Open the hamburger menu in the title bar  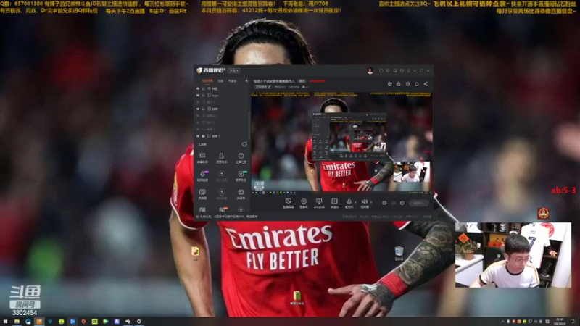[408, 70]
